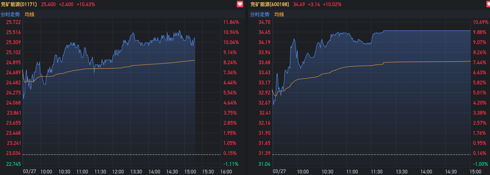Select 分时走势 legend in the 600188 chart
Image resolution: width=490 pixels, height=175 pixels.
coord(260,15)
